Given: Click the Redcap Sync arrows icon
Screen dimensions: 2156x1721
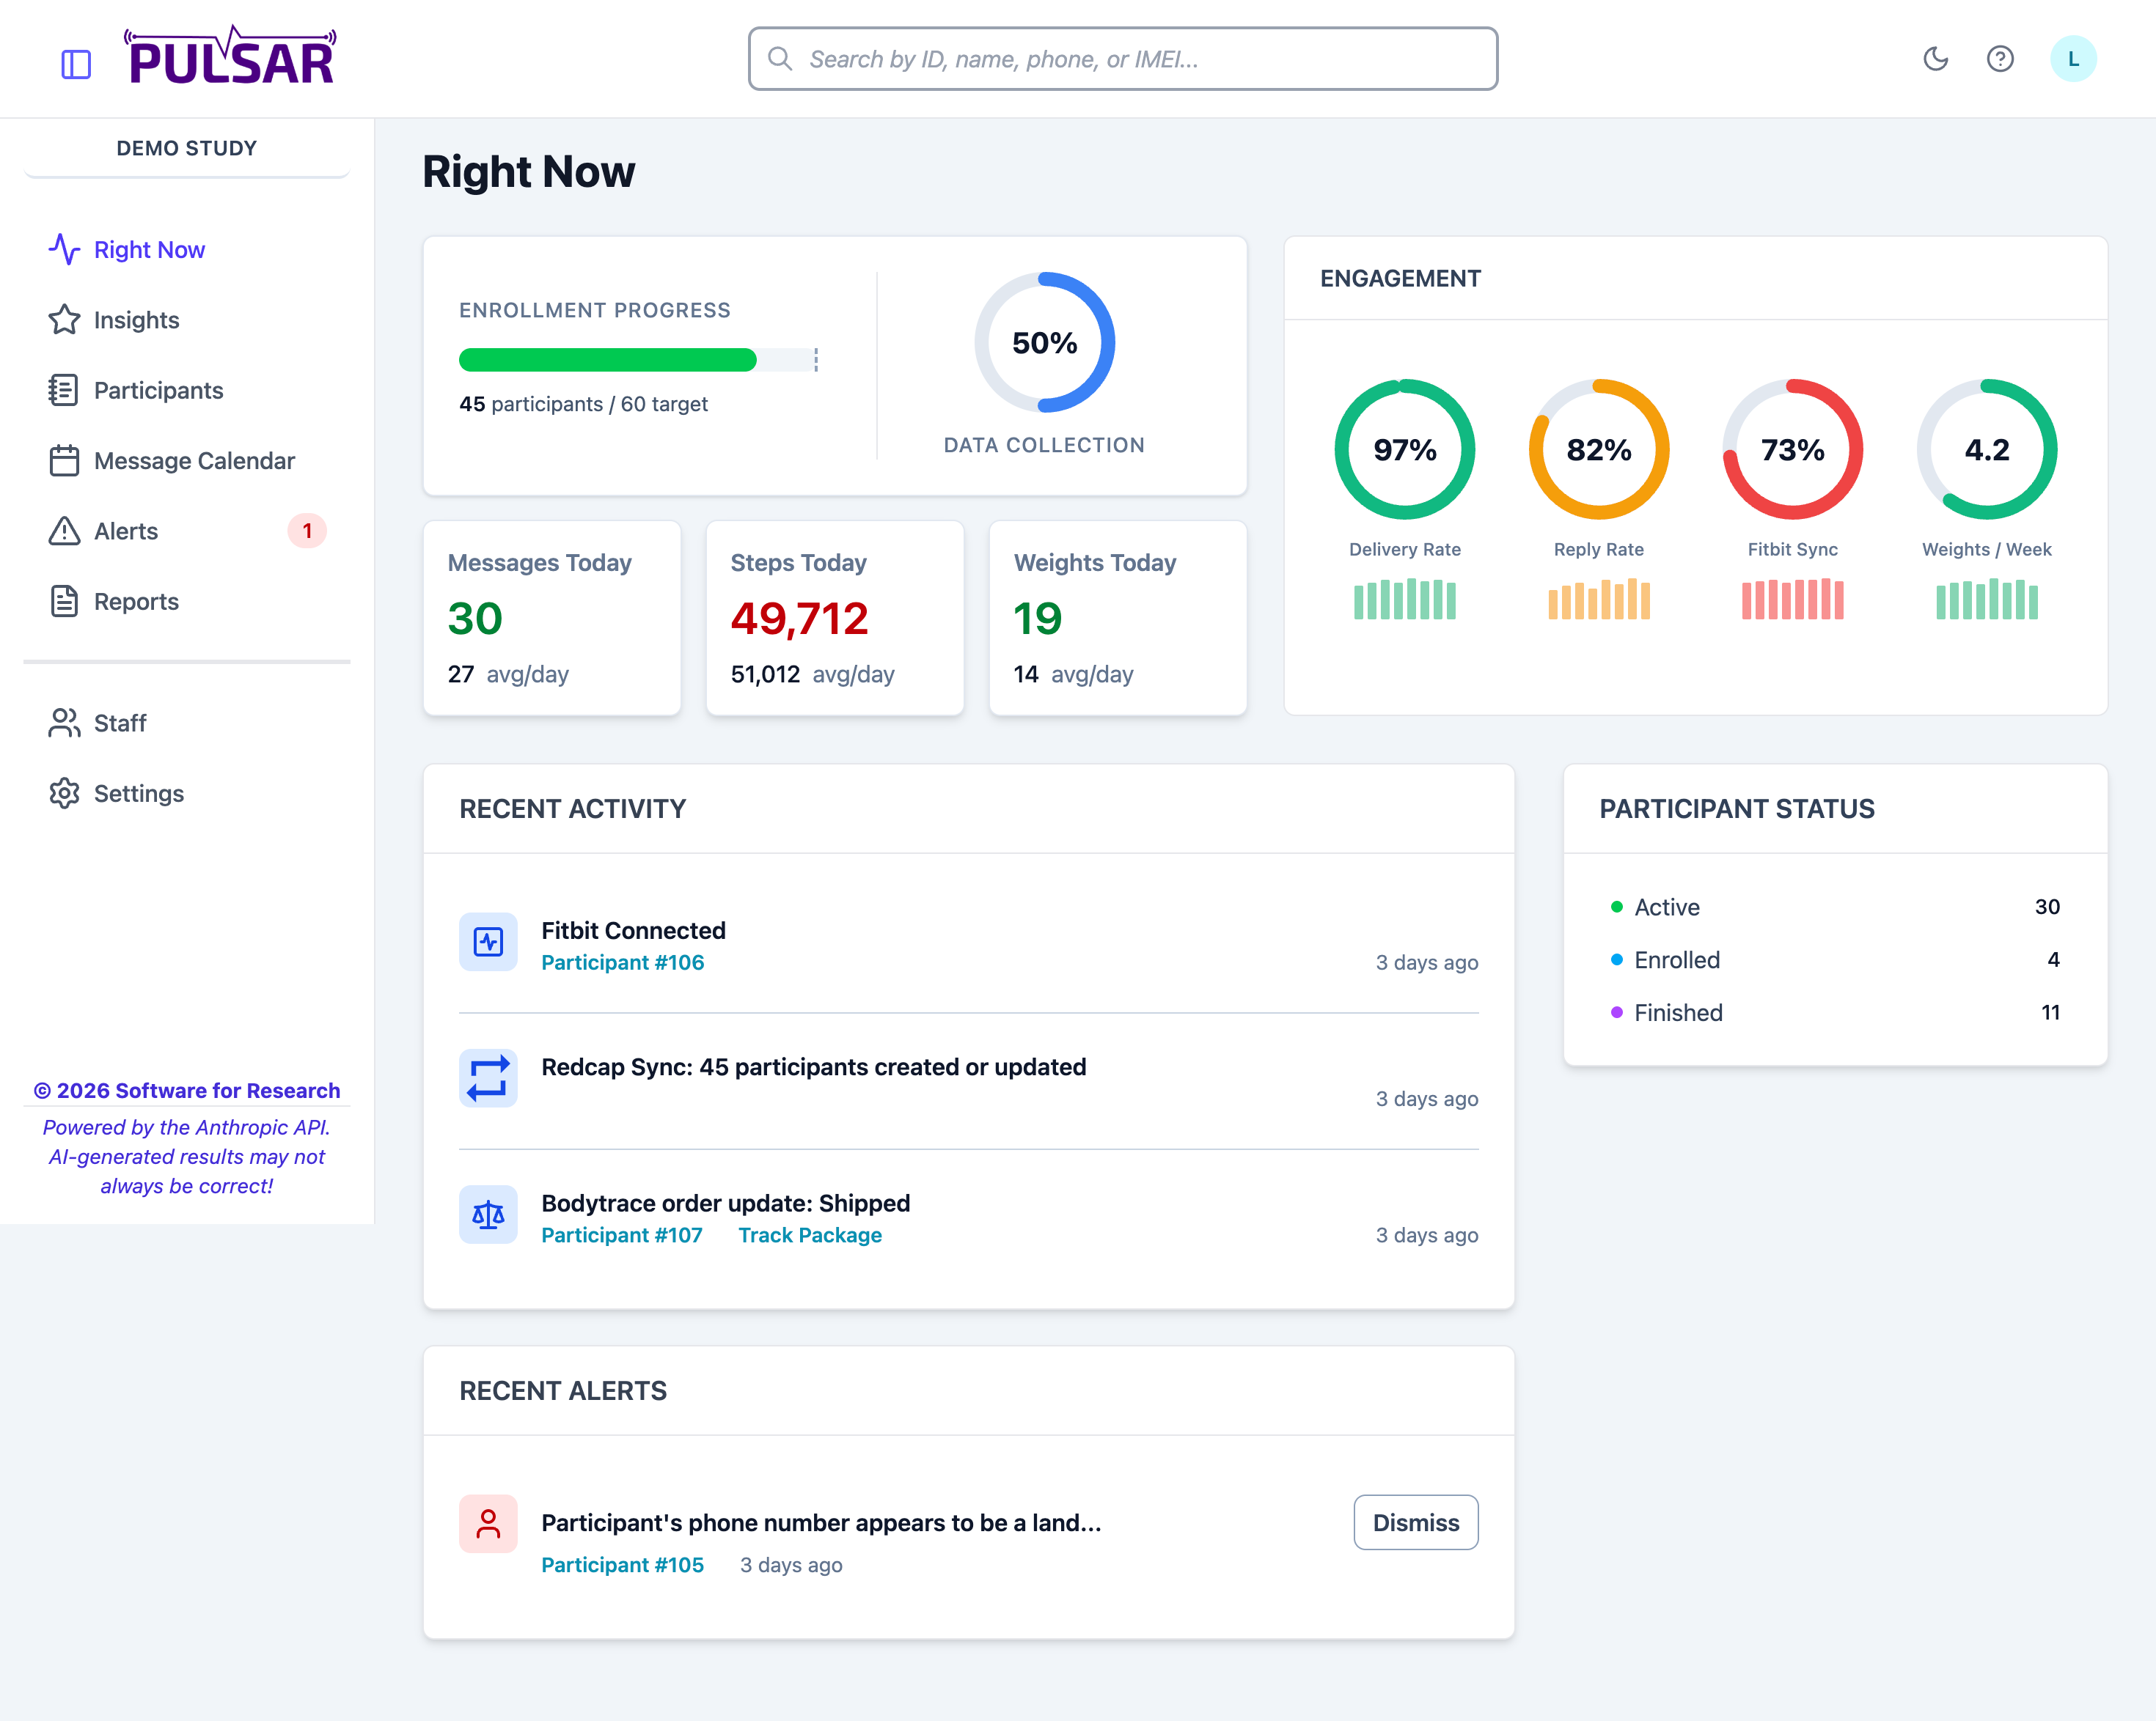Looking at the screenshot, I should pos(488,1077).
